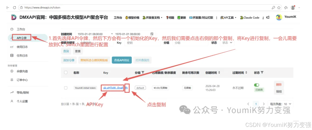Screen dimensions: 312x130
Task: Click the announcement megaphone icon
Action: point(268,17)
